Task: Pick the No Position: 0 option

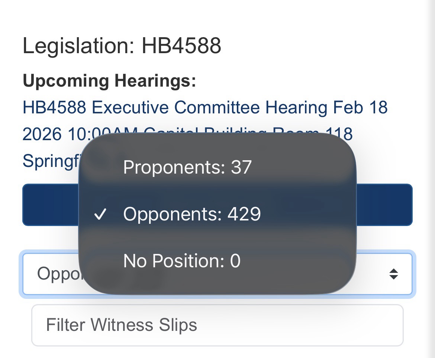Action: (182, 261)
